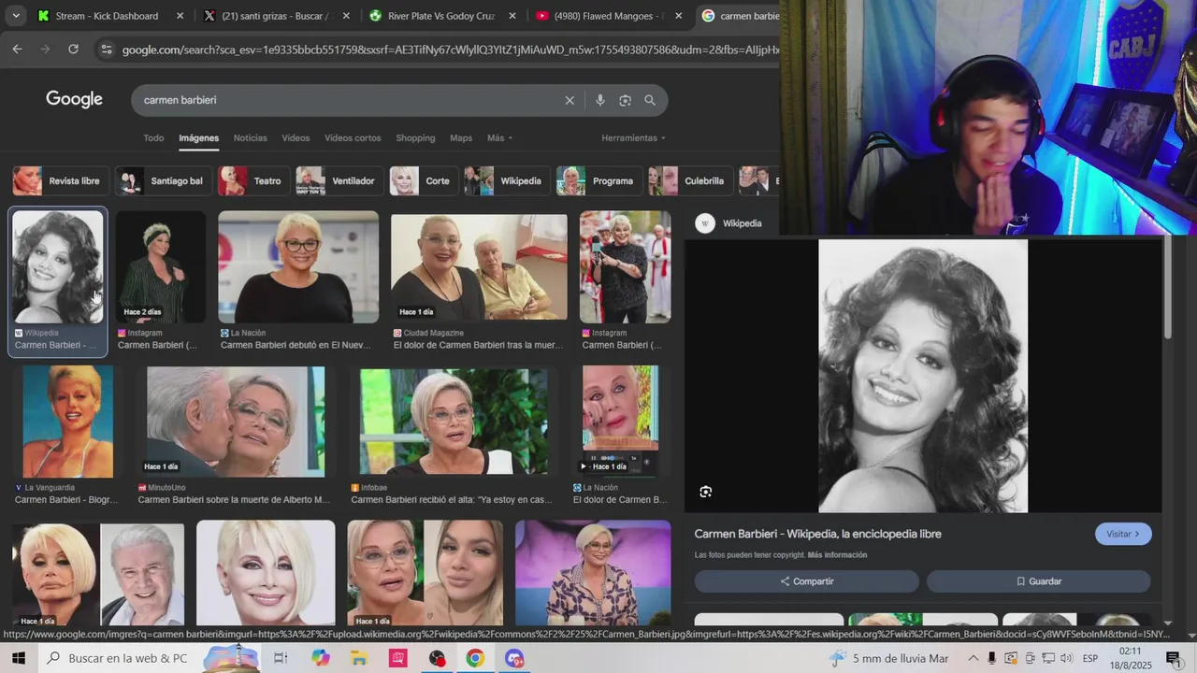This screenshot has width=1197, height=673.
Task: Go back with the browser back arrow
Action: click(17, 49)
